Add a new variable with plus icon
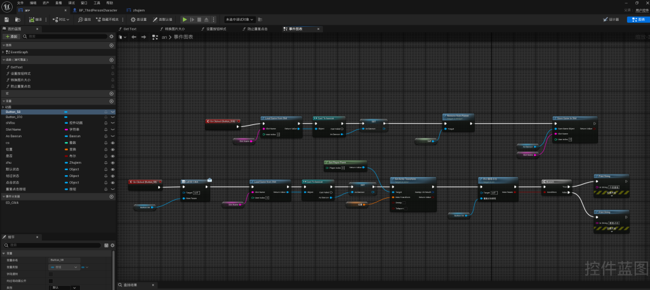This screenshot has width=650, height=290. [112, 101]
